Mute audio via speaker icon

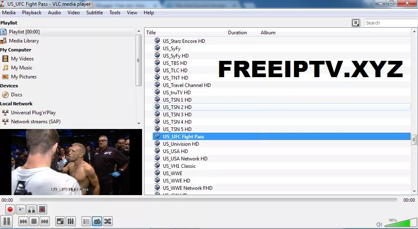(379, 225)
